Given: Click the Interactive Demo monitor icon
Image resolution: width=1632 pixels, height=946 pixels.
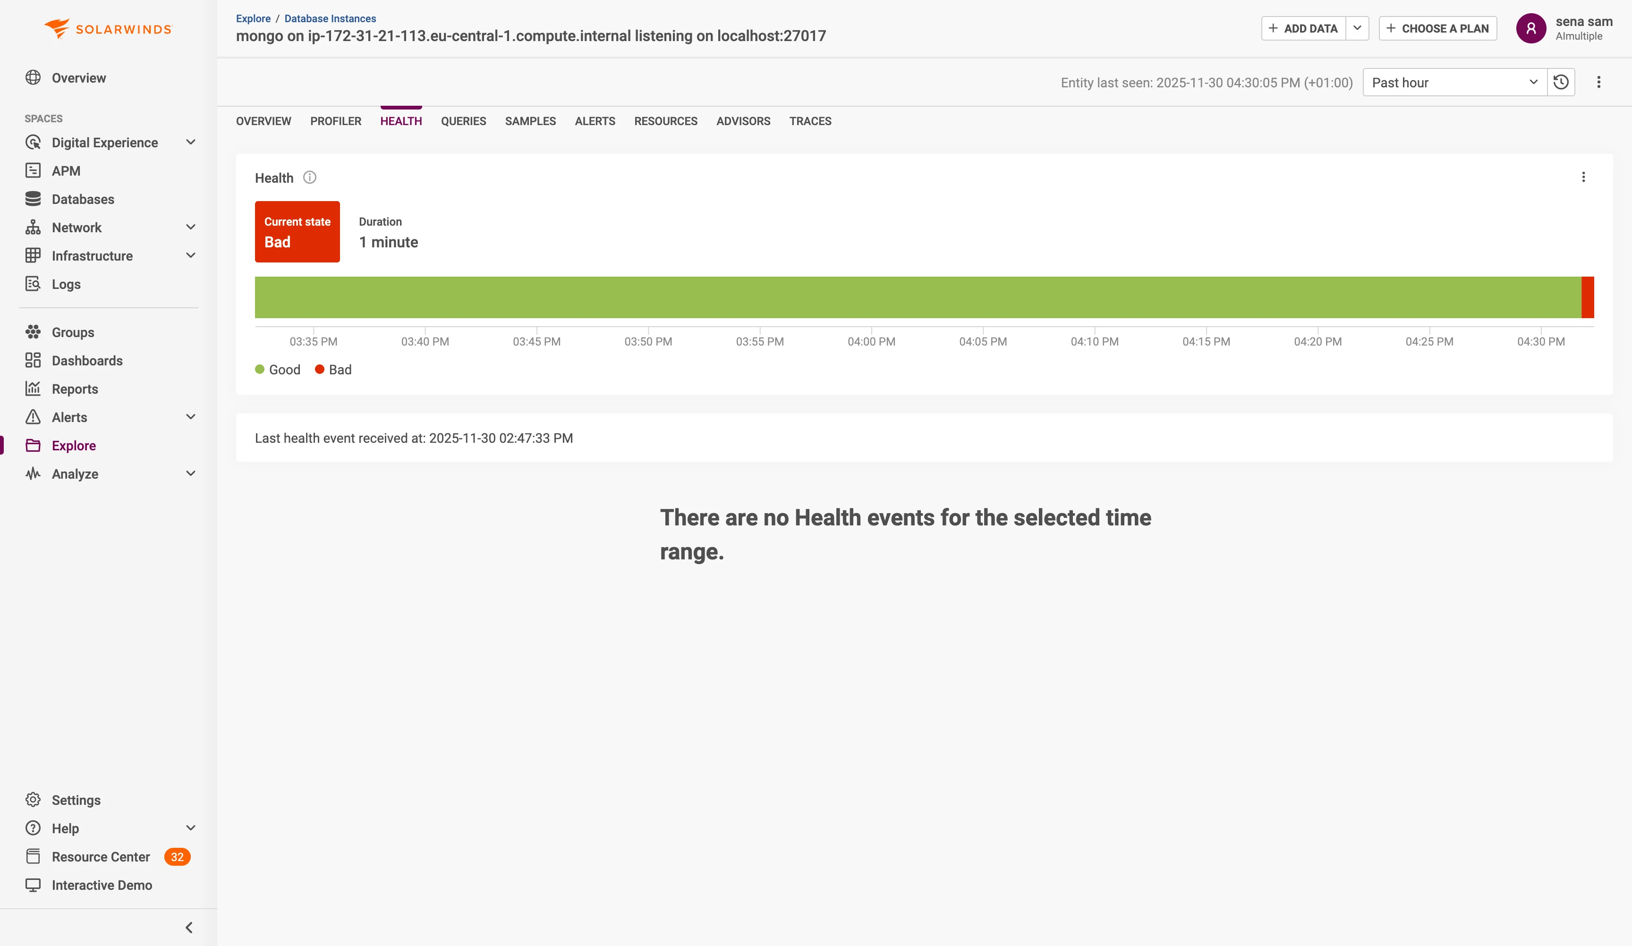Looking at the screenshot, I should [33, 885].
